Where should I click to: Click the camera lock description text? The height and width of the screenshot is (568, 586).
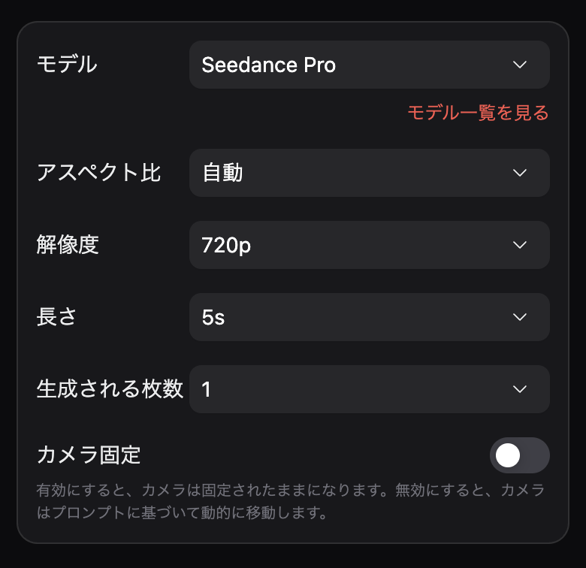(290, 503)
